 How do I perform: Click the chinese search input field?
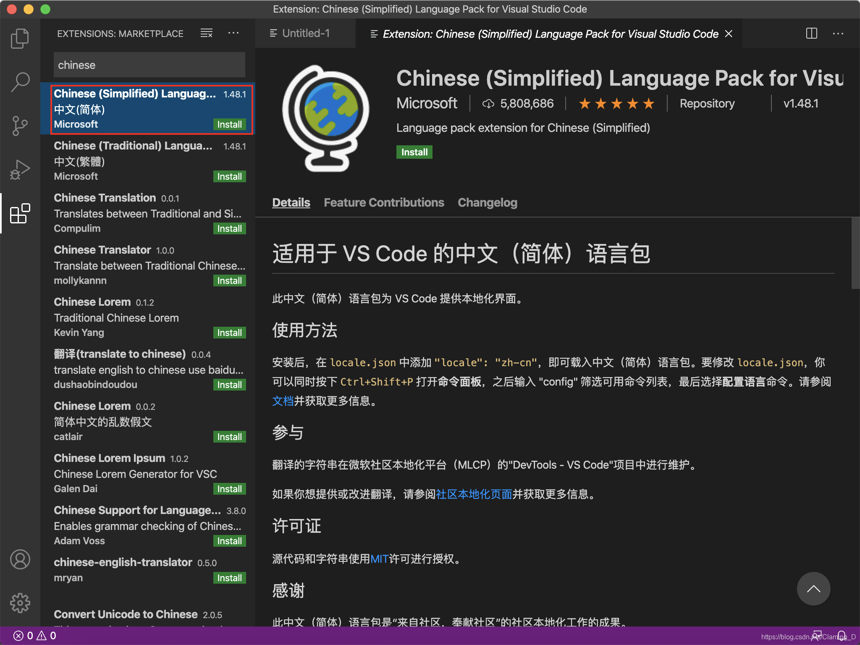149,65
